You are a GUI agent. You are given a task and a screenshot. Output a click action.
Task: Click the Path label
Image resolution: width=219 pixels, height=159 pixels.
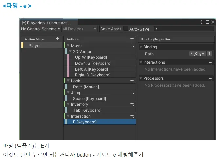click(x=149, y=54)
